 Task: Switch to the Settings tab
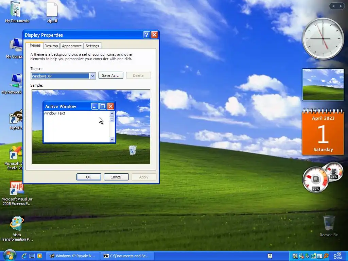tap(92, 46)
